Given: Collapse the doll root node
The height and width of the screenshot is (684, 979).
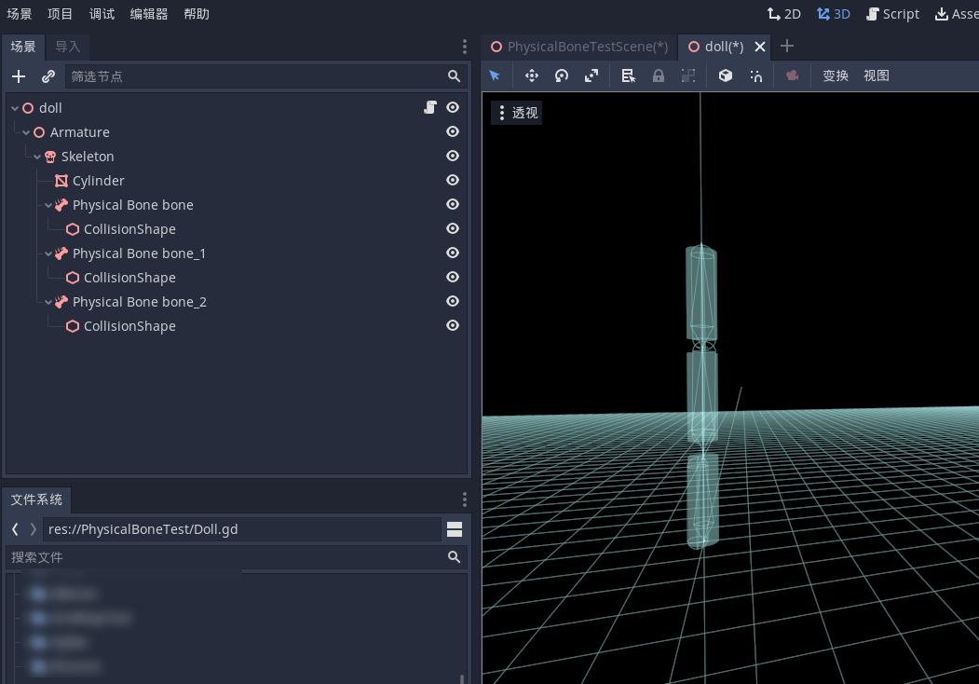Looking at the screenshot, I should tap(15, 108).
